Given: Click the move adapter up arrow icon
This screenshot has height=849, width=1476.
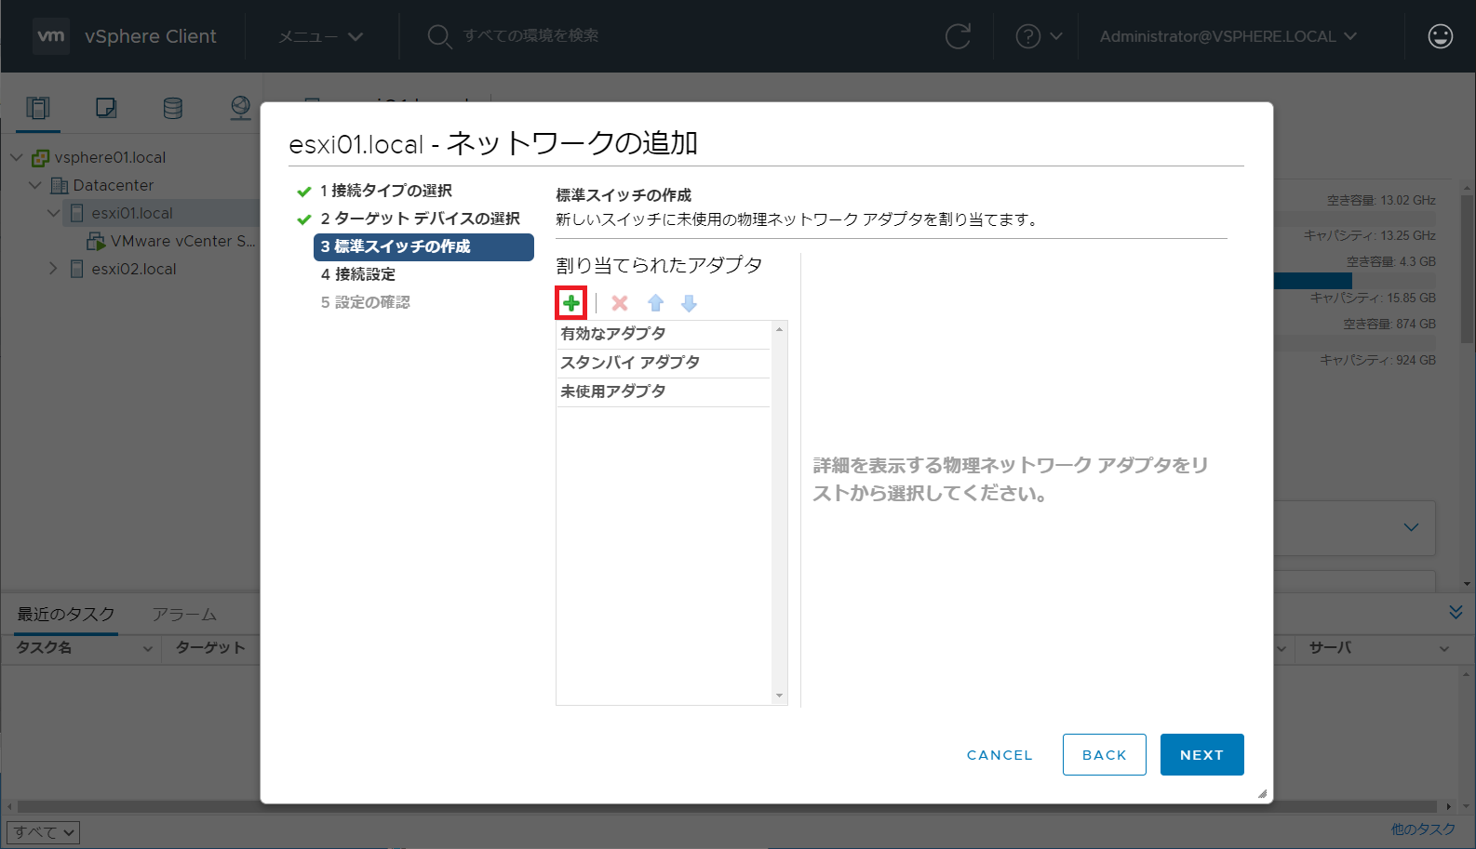Looking at the screenshot, I should pyautogui.click(x=656, y=303).
